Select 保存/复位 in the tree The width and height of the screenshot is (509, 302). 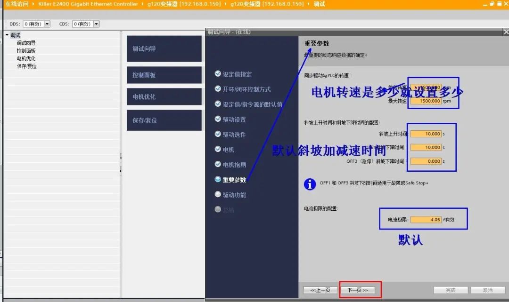27,66
